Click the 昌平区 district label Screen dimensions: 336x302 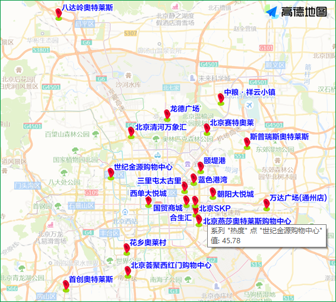click(85, 24)
